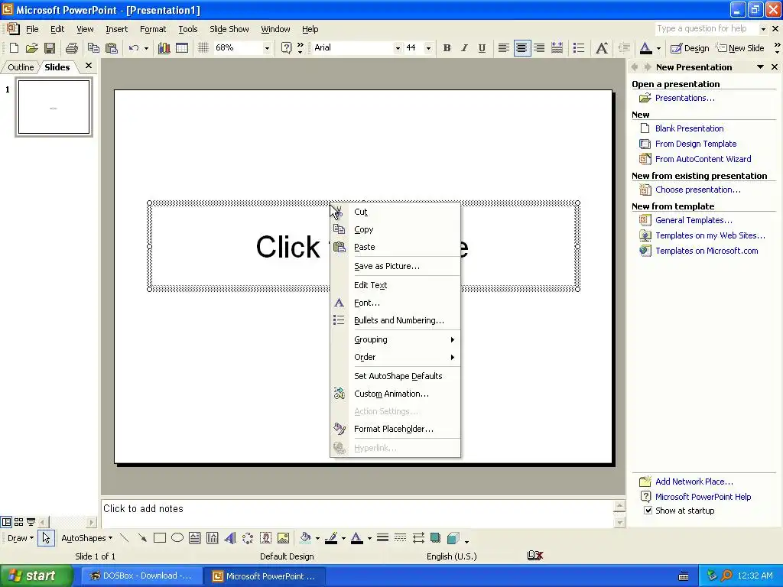Click the Insert Clip Art icon
Image resolution: width=783 pixels, height=587 pixels.
265,538
